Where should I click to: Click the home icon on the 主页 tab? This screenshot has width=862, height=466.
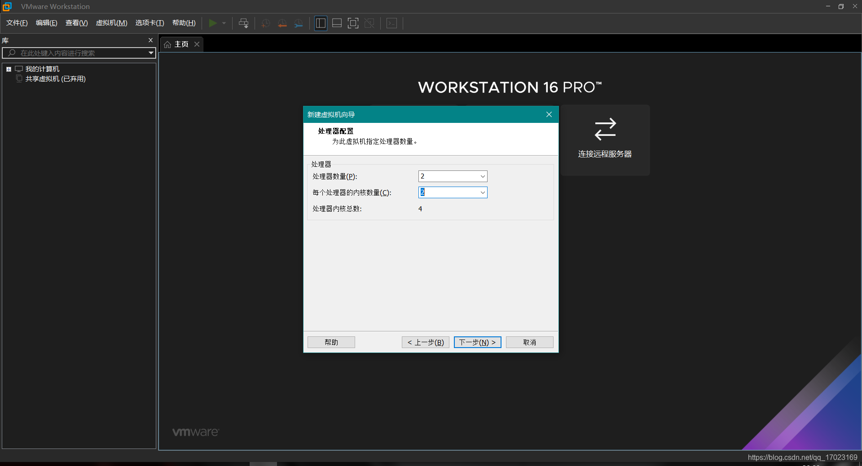pos(167,44)
